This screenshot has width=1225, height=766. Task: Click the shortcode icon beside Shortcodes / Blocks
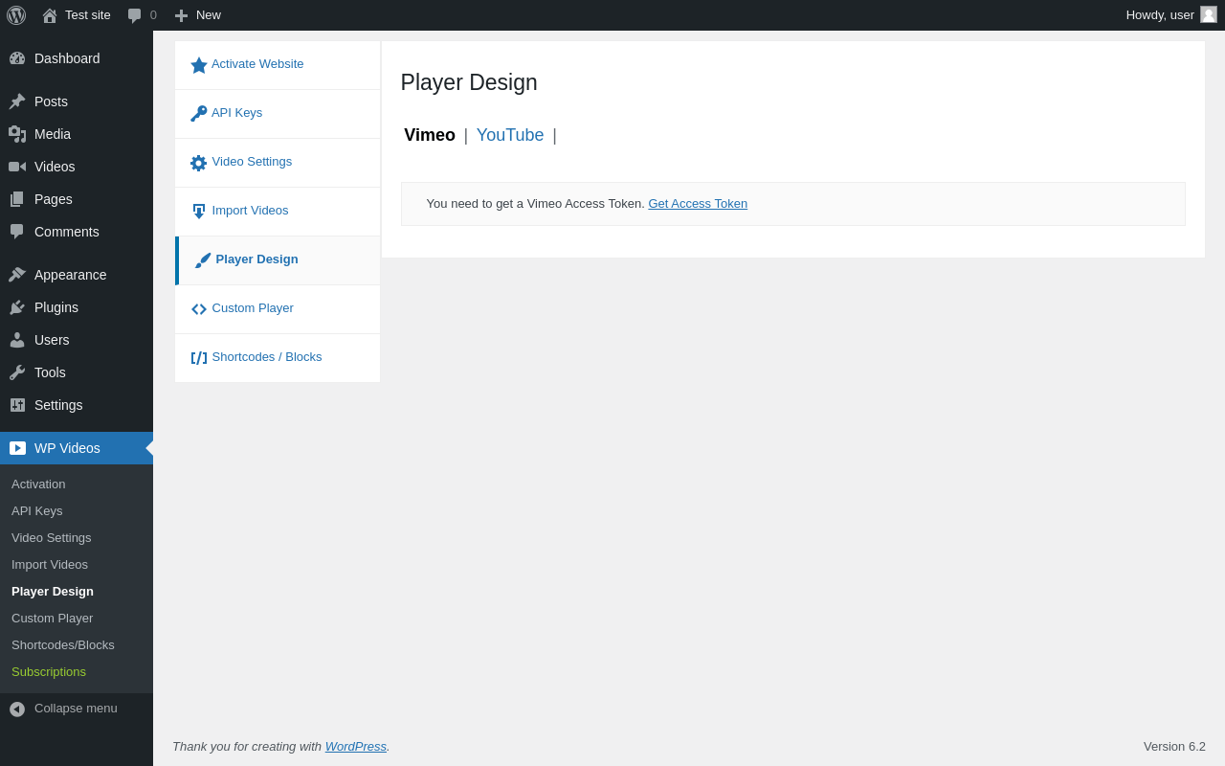coord(199,358)
